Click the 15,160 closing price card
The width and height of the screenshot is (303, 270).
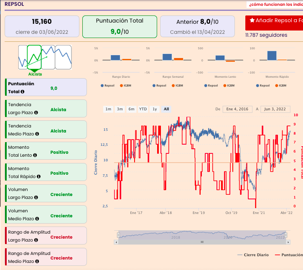pyautogui.click(x=42, y=26)
